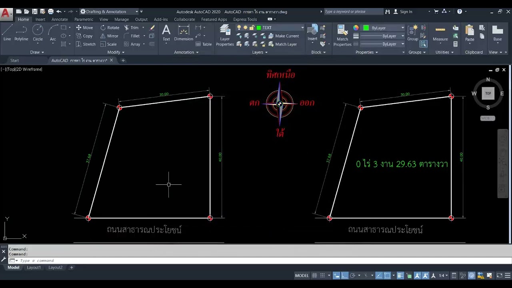
Task: Select the Dimension tool
Action: click(184, 33)
